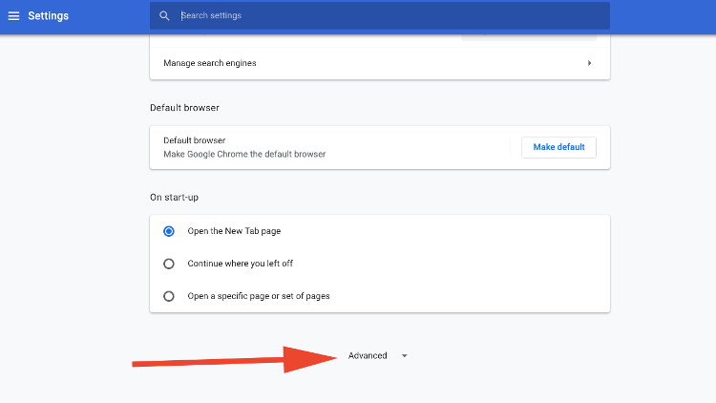Click the On start-up section heading
716x403 pixels.
pyautogui.click(x=174, y=198)
